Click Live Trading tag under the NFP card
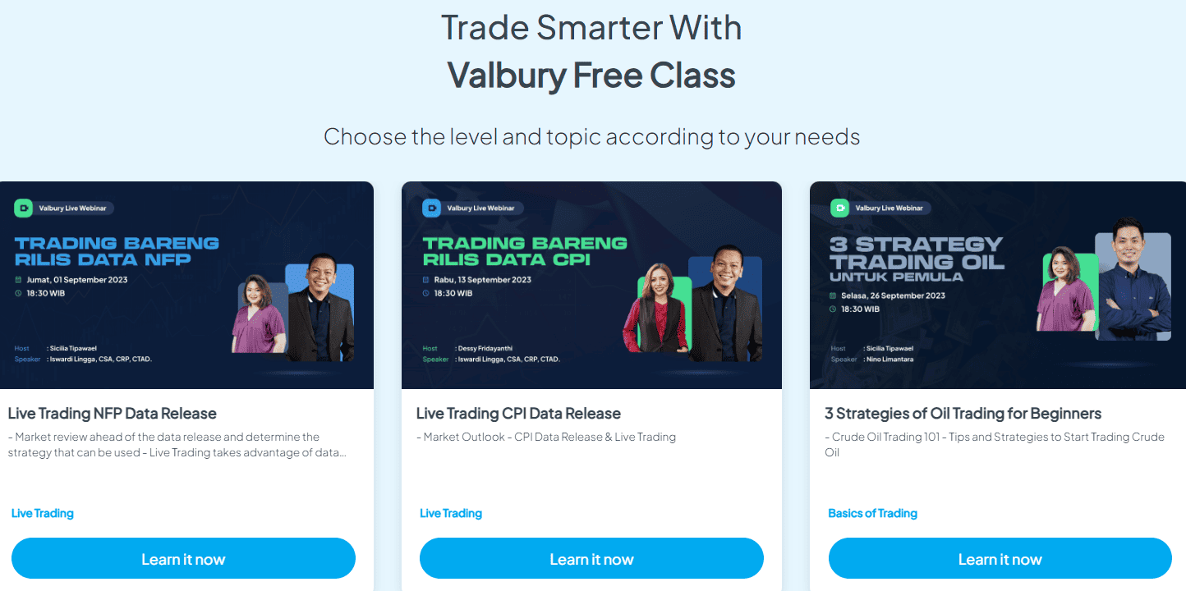The width and height of the screenshot is (1186, 591). pyautogui.click(x=43, y=513)
